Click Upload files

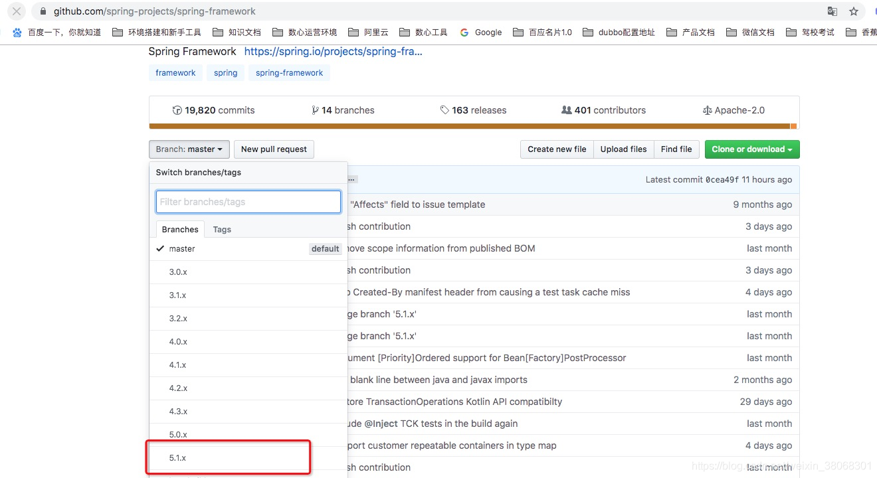click(x=623, y=149)
